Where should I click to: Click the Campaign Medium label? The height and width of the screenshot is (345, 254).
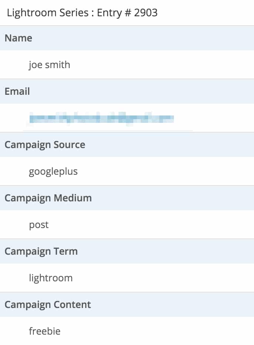(x=48, y=198)
